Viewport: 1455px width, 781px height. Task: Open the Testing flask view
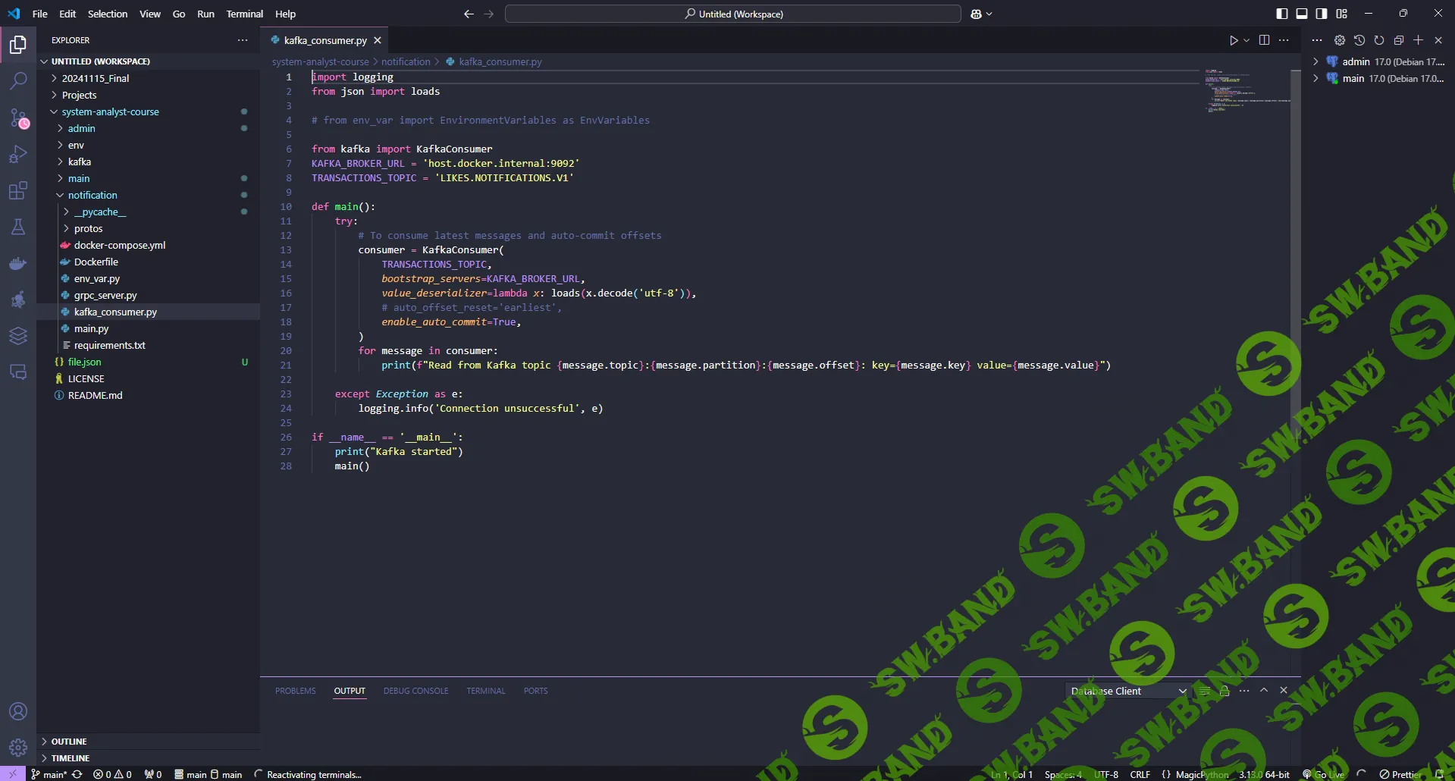pyautogui.click(x=18, y=227)
